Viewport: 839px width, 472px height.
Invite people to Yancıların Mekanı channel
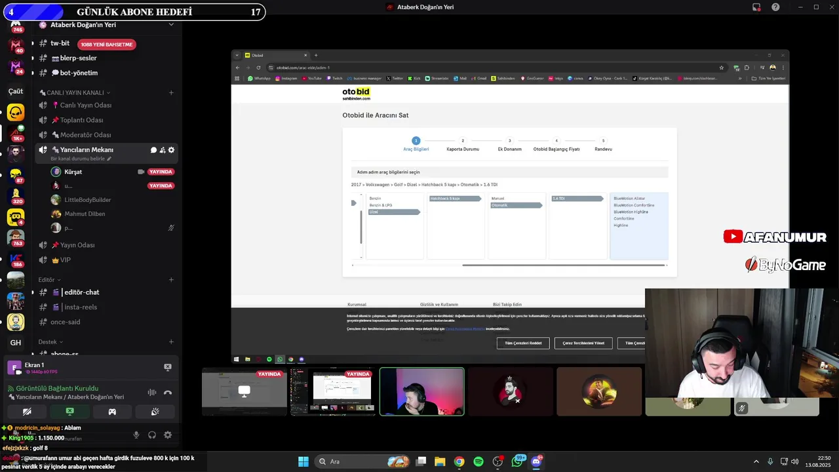click(x=163, y=150)
